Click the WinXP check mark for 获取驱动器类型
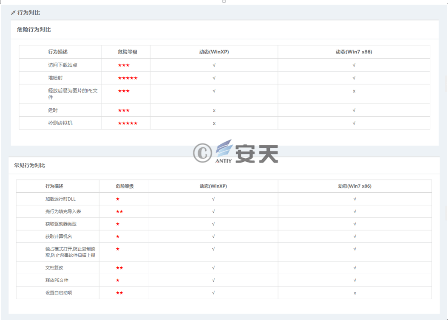 (213, 224)
